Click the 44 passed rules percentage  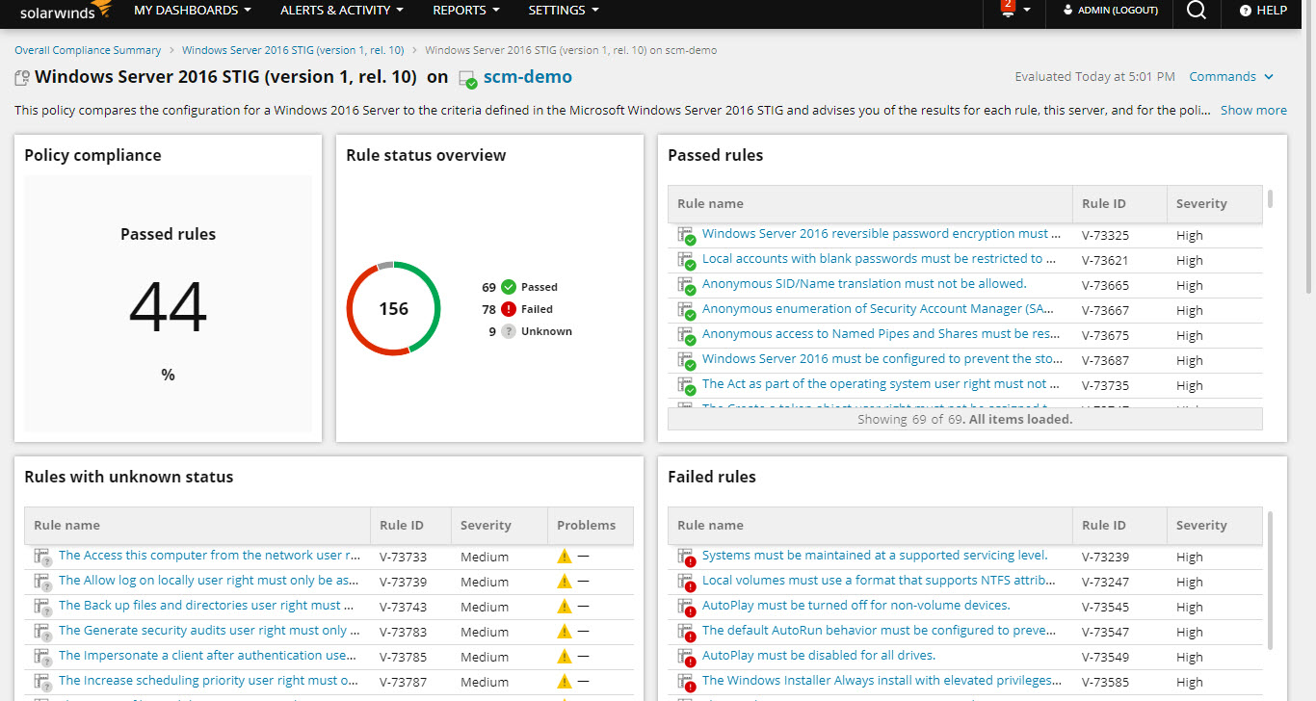coord(168,307)
